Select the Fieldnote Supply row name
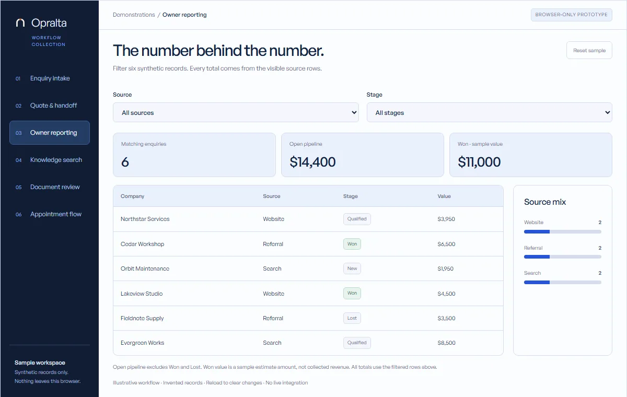Viewport: 627px width, 397px height. (142, 318)
